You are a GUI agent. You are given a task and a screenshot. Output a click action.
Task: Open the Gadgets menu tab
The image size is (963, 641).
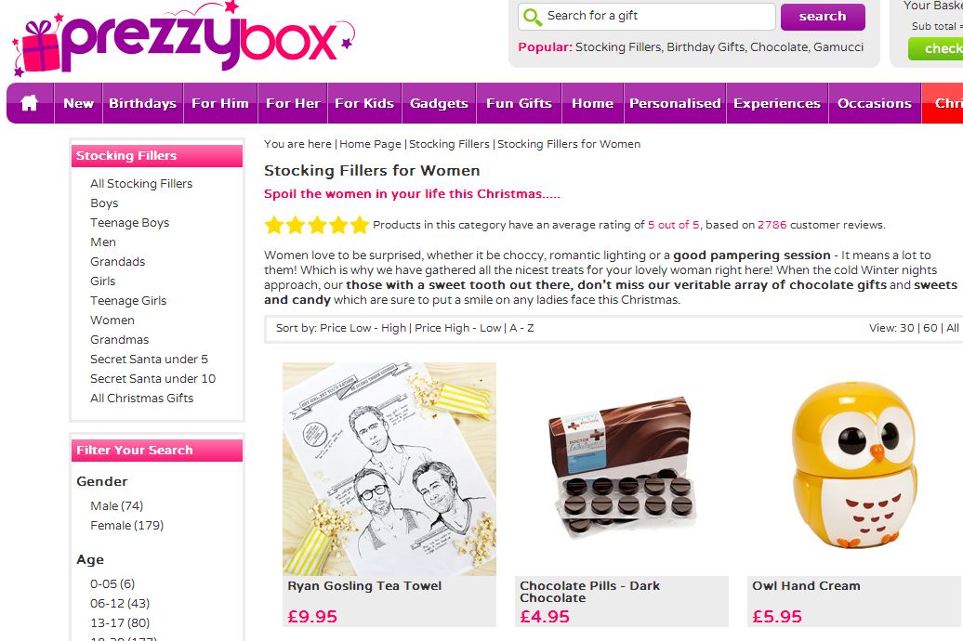[x=439, y=103]
